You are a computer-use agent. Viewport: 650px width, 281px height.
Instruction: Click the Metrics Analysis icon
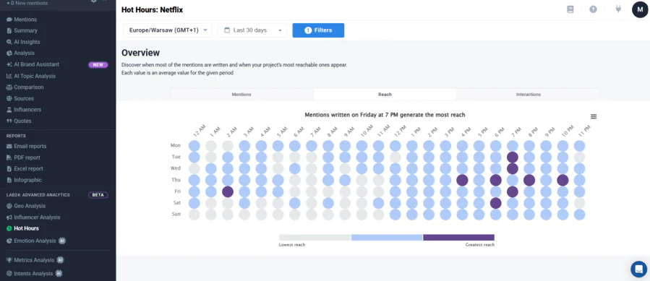[9, 260]
